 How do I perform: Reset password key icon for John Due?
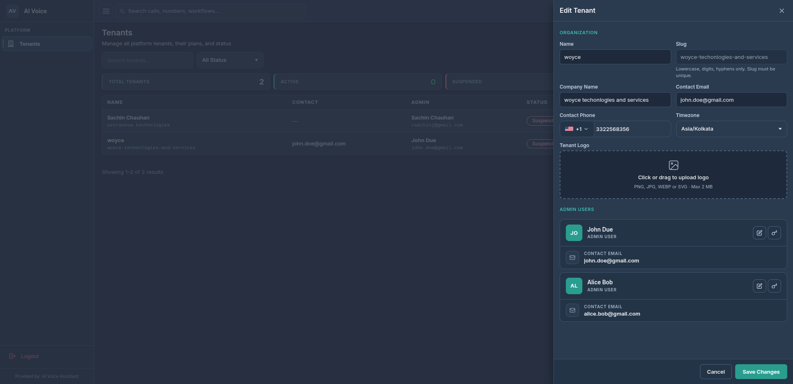coord(774,233)
